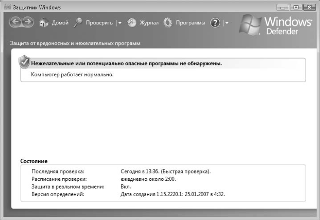Select the 'Компьютер работает нормально.' text

[x=72, y=74]
